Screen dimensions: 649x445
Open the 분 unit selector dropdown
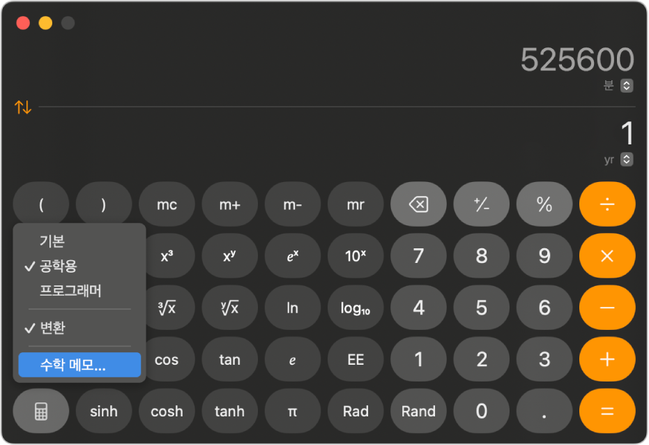pos(627,86)
